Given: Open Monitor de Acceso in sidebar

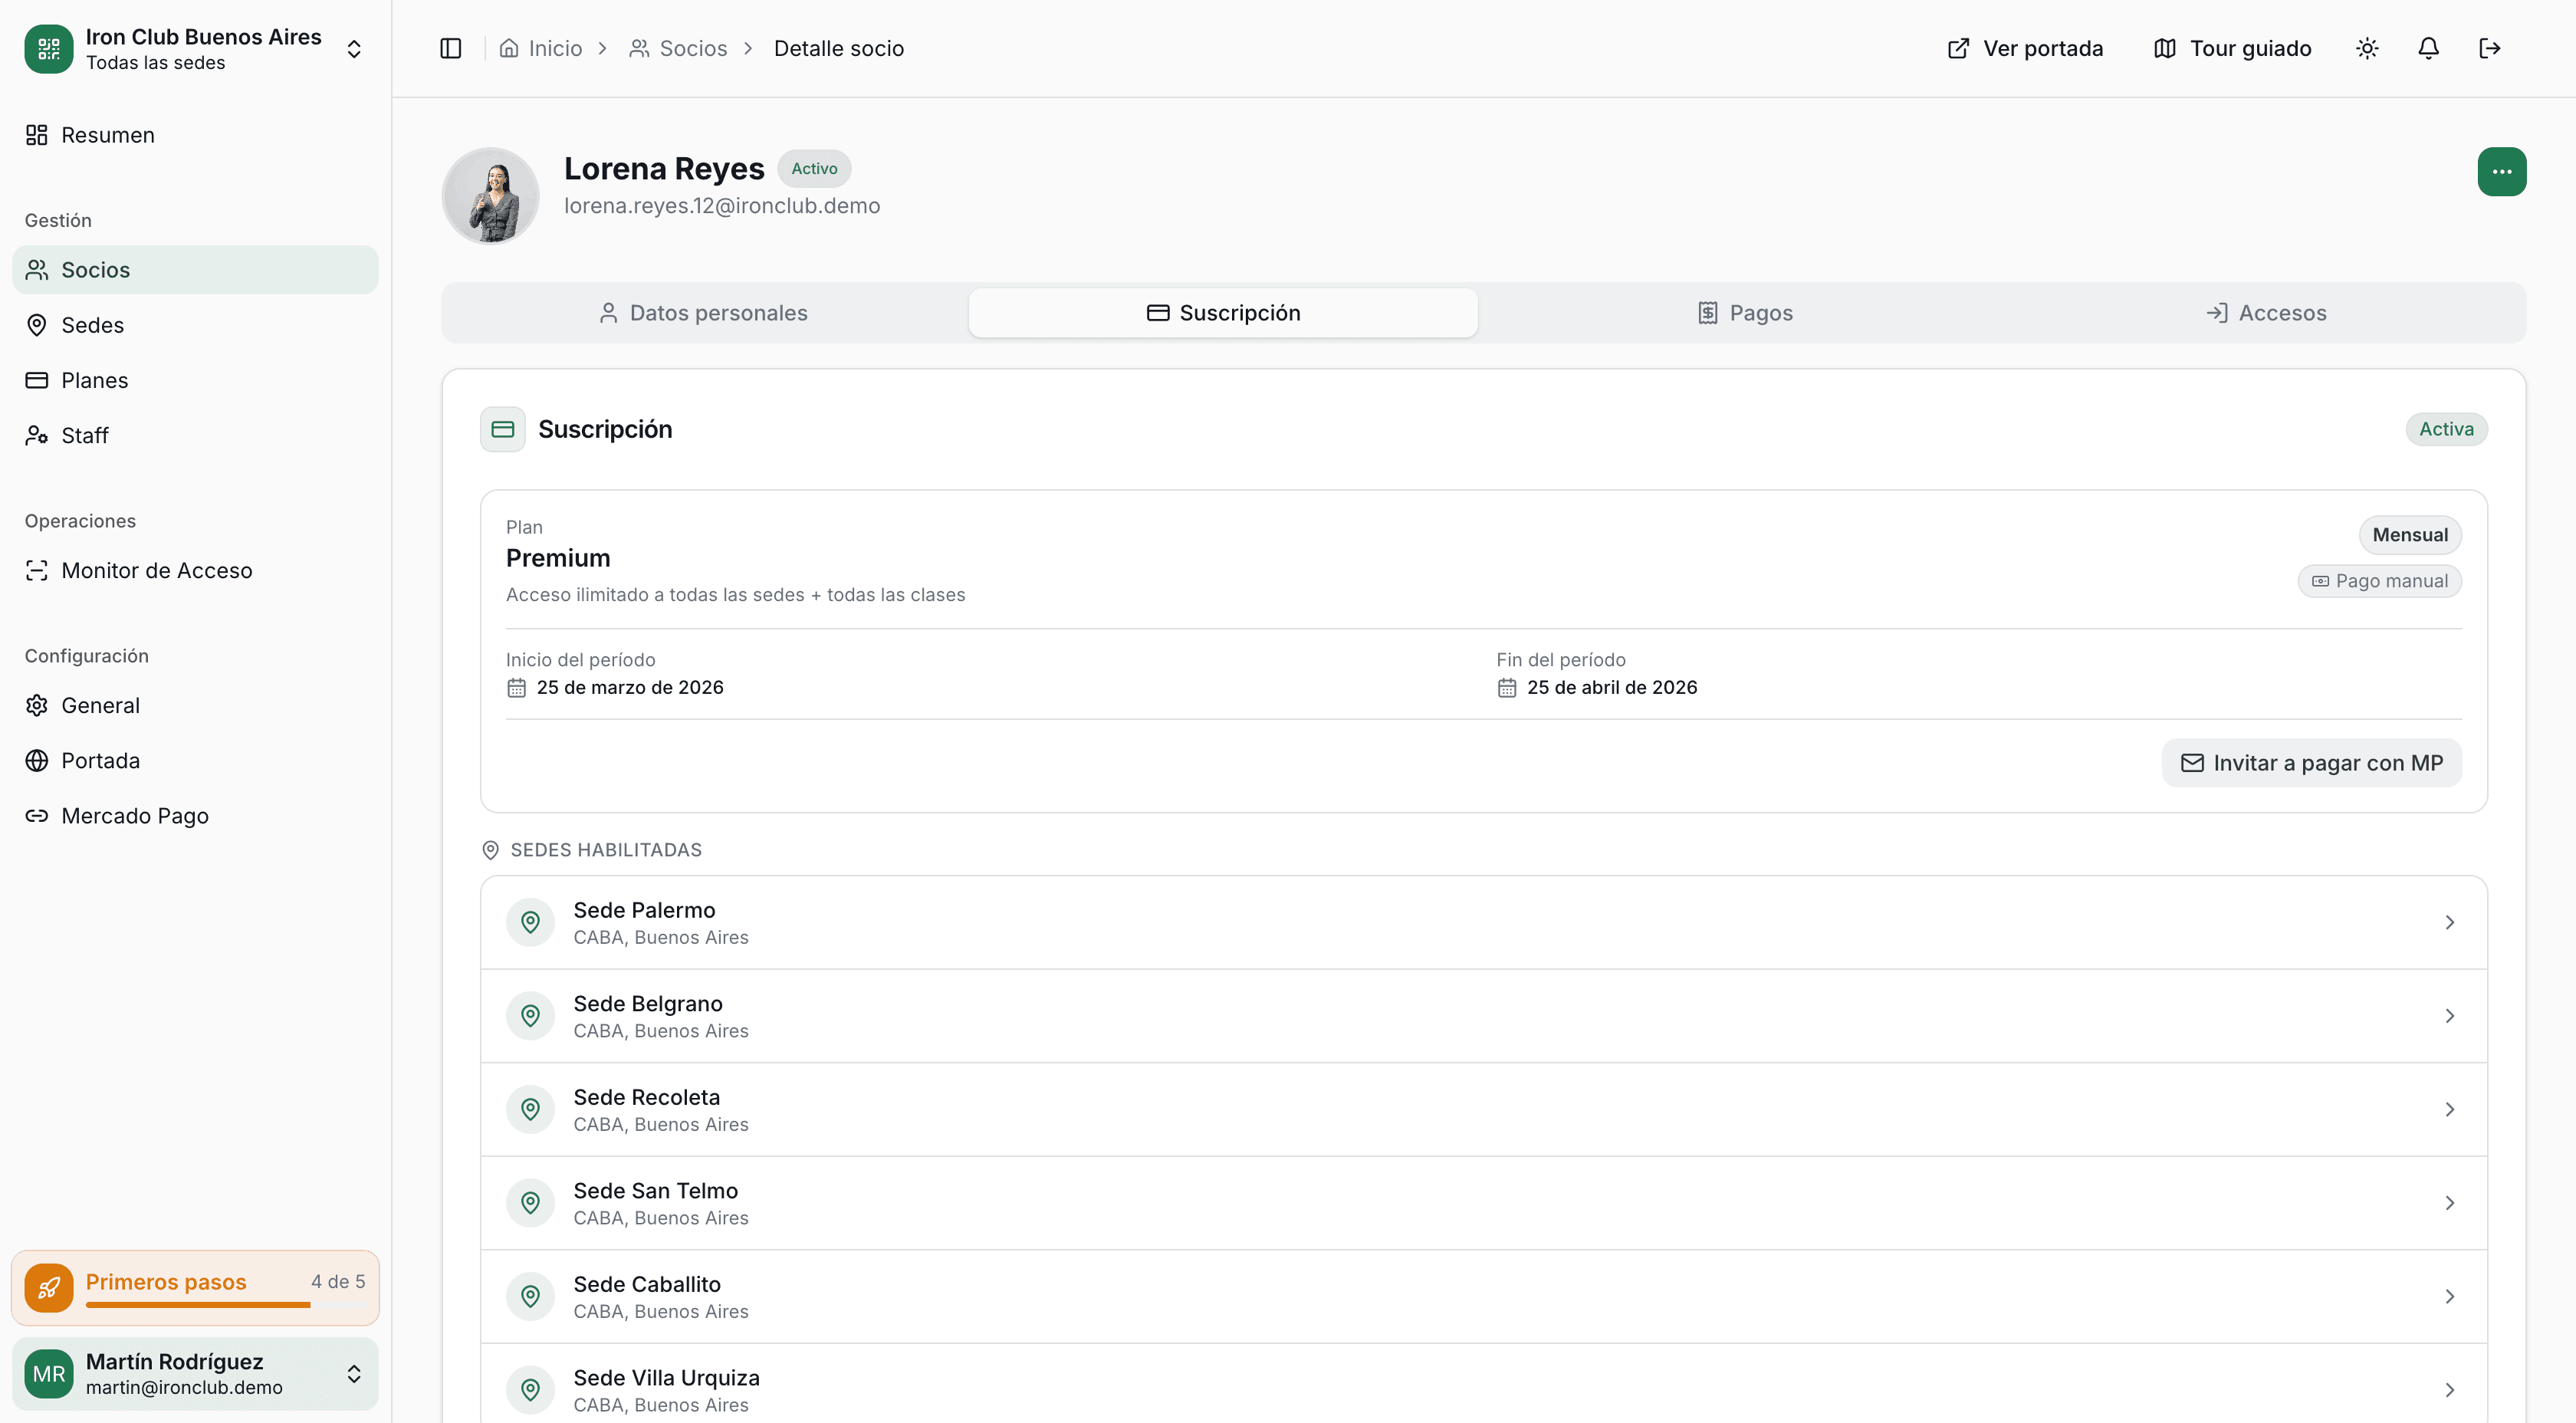Looking at the screenshot, I should pos(156,570).
